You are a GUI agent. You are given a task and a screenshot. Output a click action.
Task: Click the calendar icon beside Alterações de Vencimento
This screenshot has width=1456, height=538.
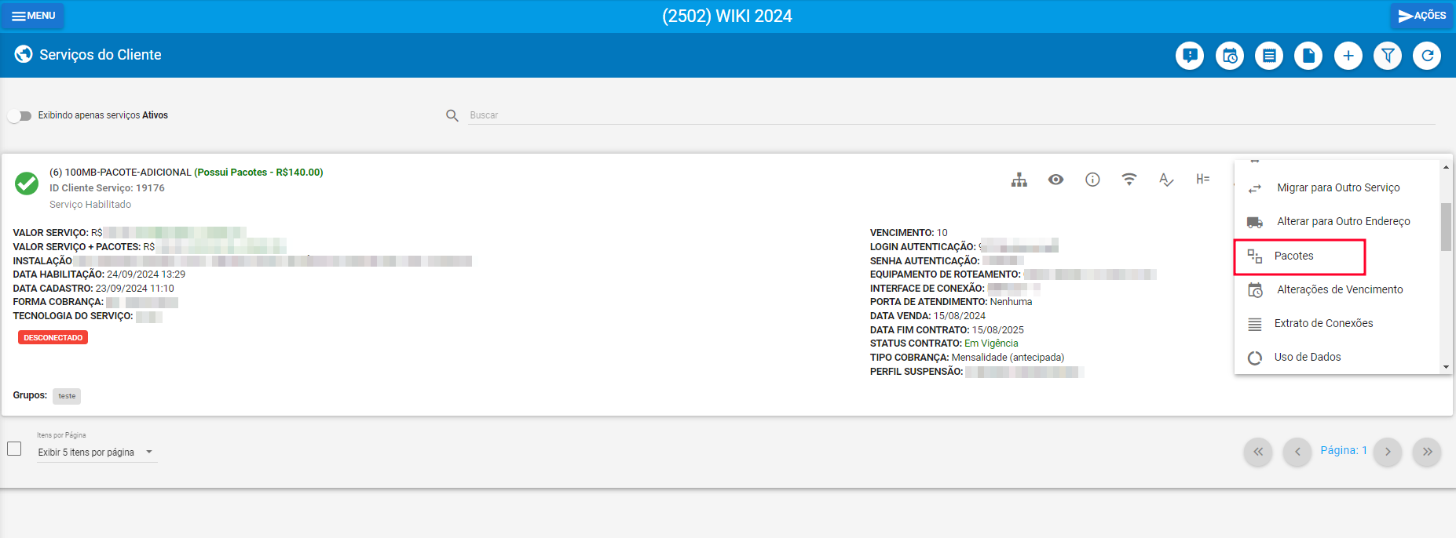(1255, 290)
